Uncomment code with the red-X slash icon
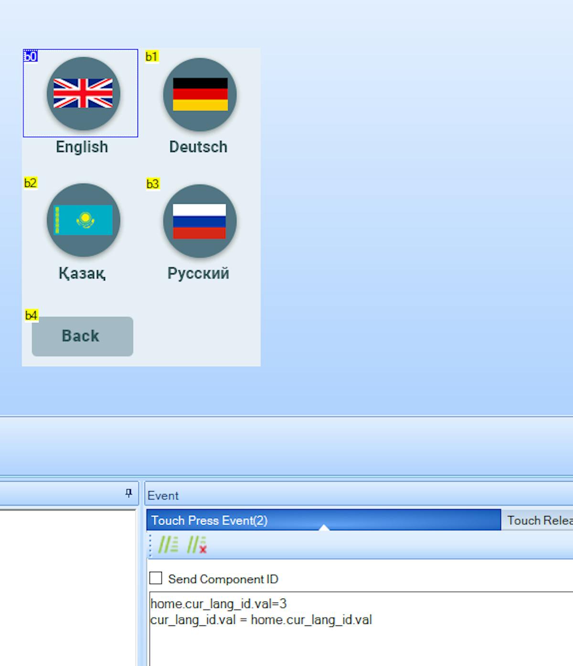Viewport: 573px width, 666px height. coord(196,544)
